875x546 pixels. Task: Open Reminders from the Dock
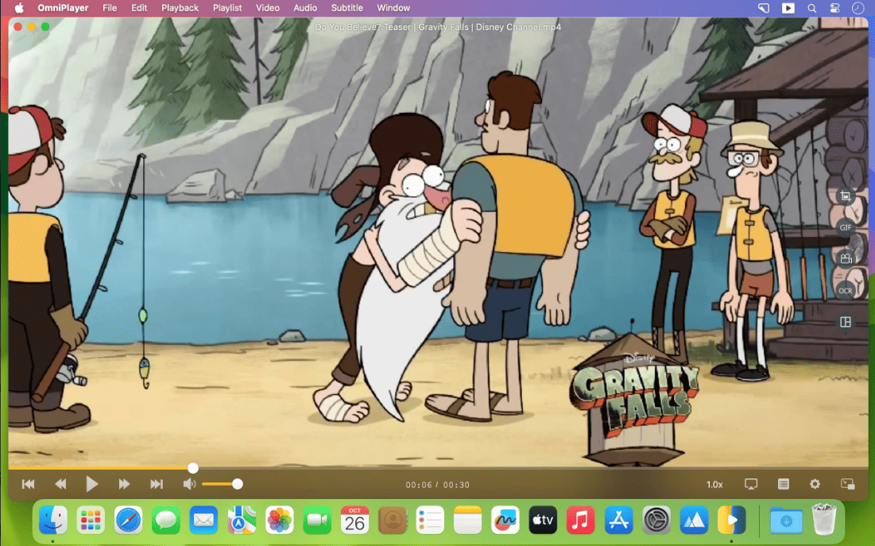click(430, 521)
